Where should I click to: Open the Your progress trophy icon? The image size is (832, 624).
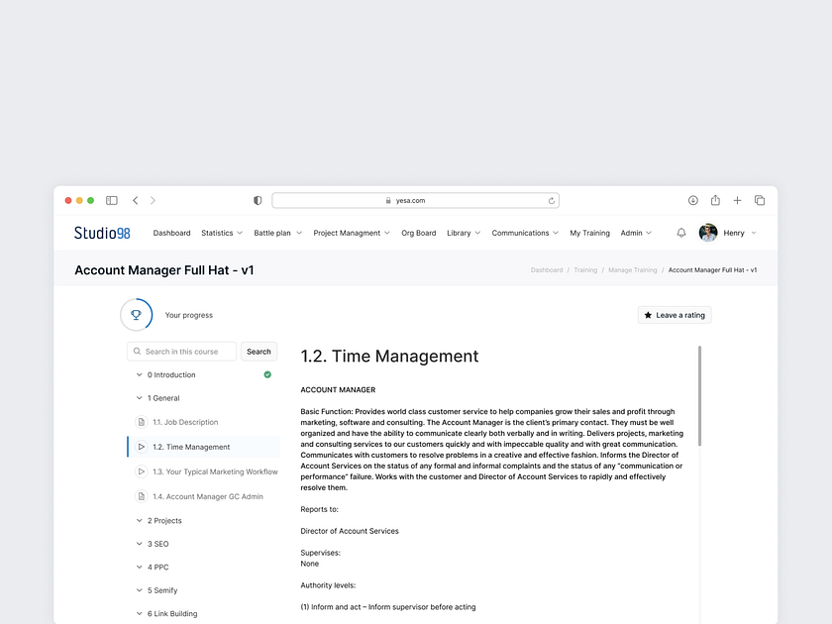pos(137,314)
